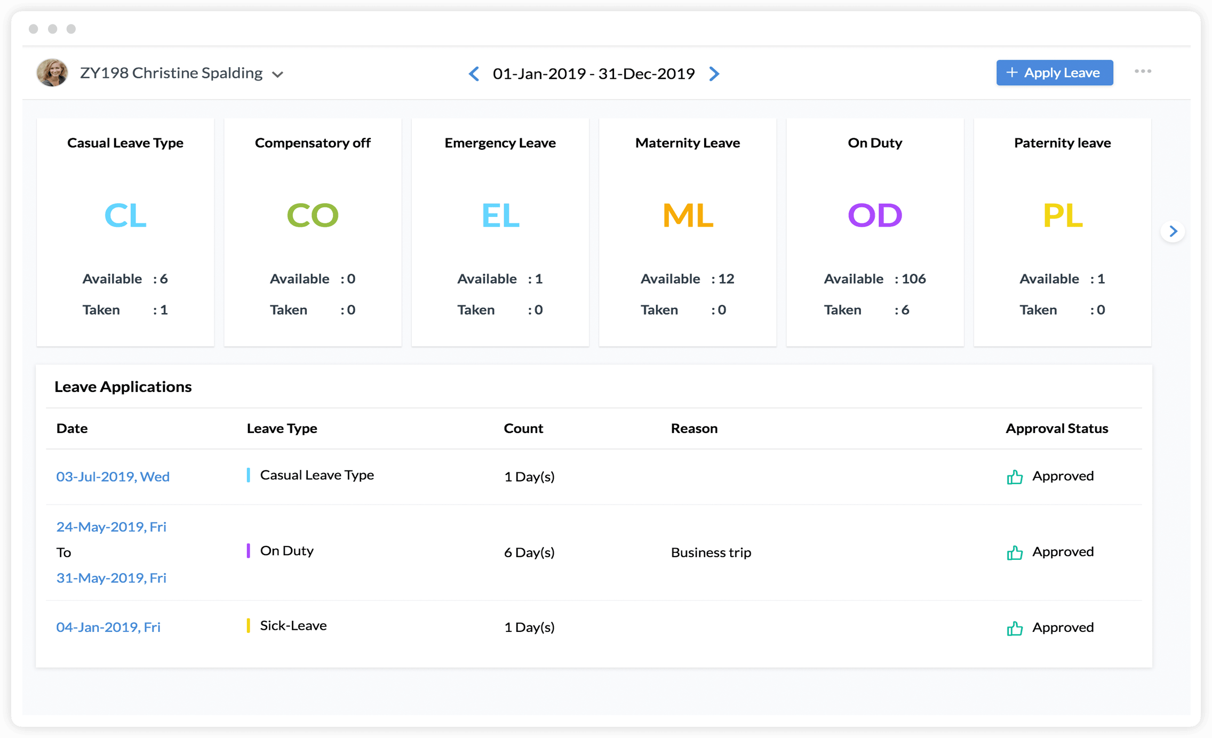Viewport: 1212px width, 738px height.
Task: Click the previous date range arrow
Action: (x=474, y=74)
